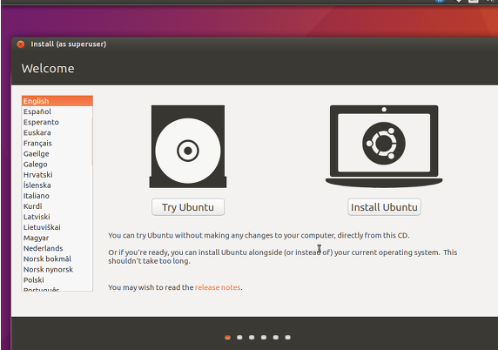Choose Euskara from the list
The width and height of the screenshot is (498, 350).
[57, 132]
